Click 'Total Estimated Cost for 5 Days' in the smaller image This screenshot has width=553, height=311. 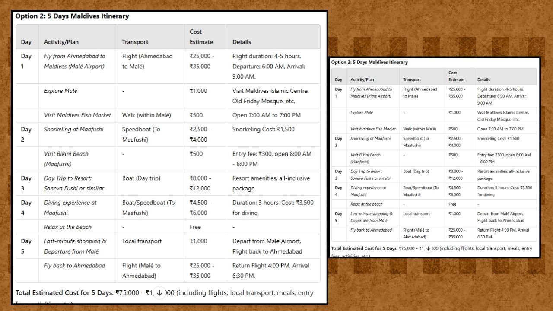(364, 248)
